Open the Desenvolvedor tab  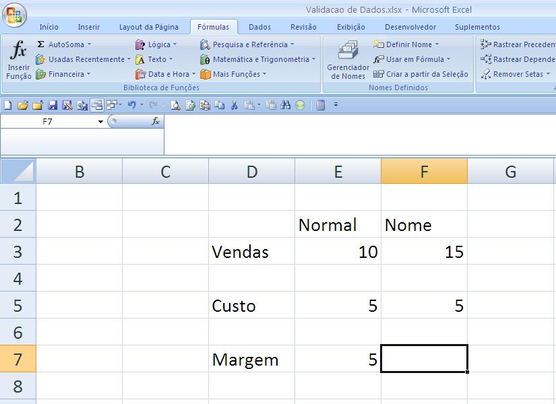[x=412, y=27]
